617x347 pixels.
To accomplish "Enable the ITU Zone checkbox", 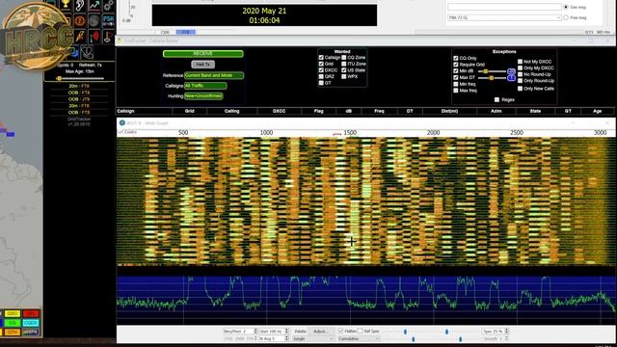I will (344, 64).
